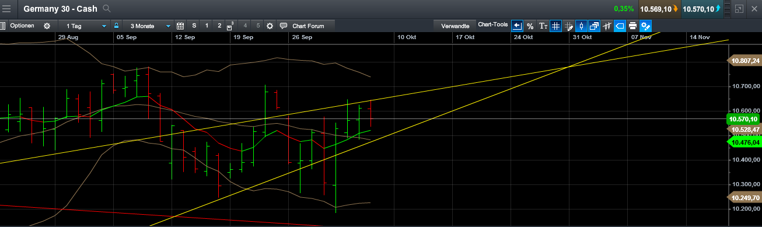Print the chart

(632, 26)
